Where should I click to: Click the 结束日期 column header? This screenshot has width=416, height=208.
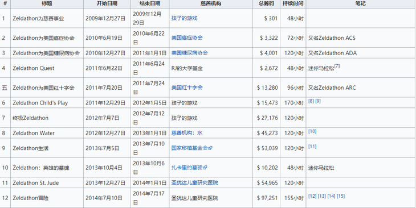(x=150, y=3)
